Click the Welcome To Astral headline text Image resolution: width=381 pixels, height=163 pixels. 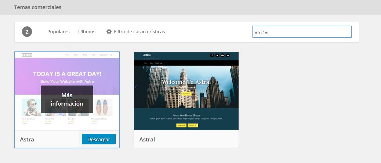point(186,82)
